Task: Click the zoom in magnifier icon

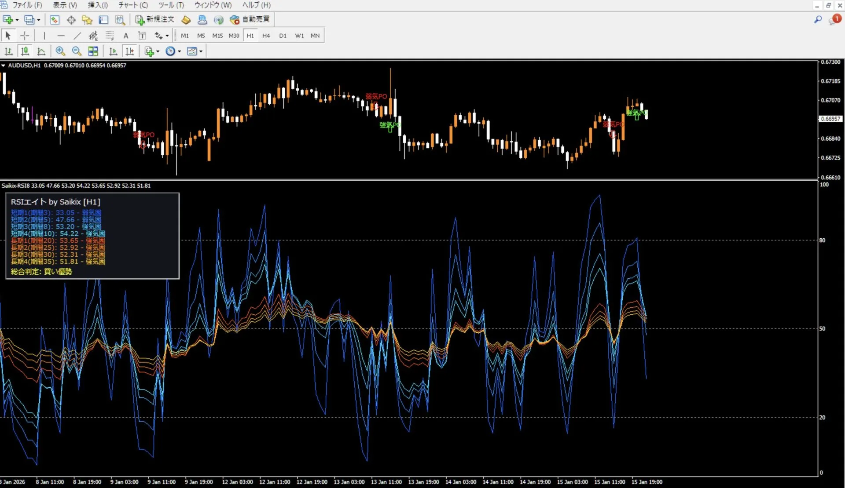Action: click(x=60, y=51)
